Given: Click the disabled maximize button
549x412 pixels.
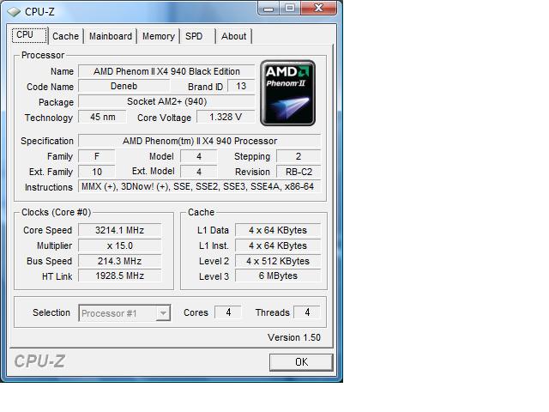Looking at the screenshot, I should (x=290, y=8).
